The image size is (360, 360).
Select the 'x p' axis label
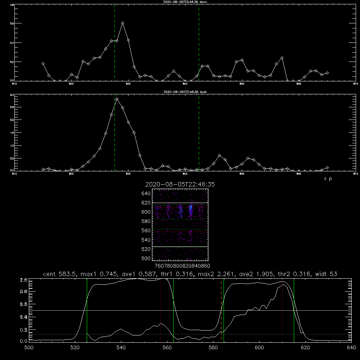(328, 179)
